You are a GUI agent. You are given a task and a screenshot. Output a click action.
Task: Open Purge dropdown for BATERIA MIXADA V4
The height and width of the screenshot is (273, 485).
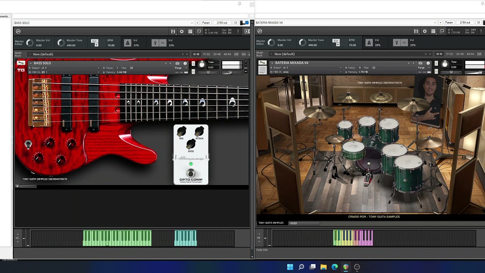click(x=422, y=67)
